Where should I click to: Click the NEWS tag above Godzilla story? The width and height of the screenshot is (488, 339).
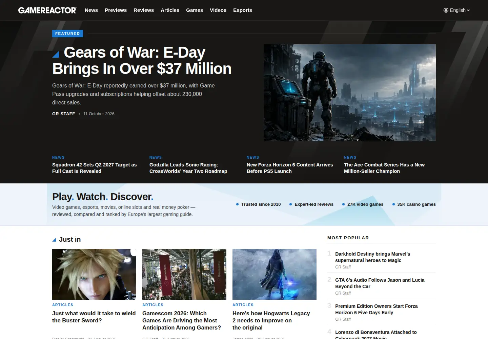156,157
